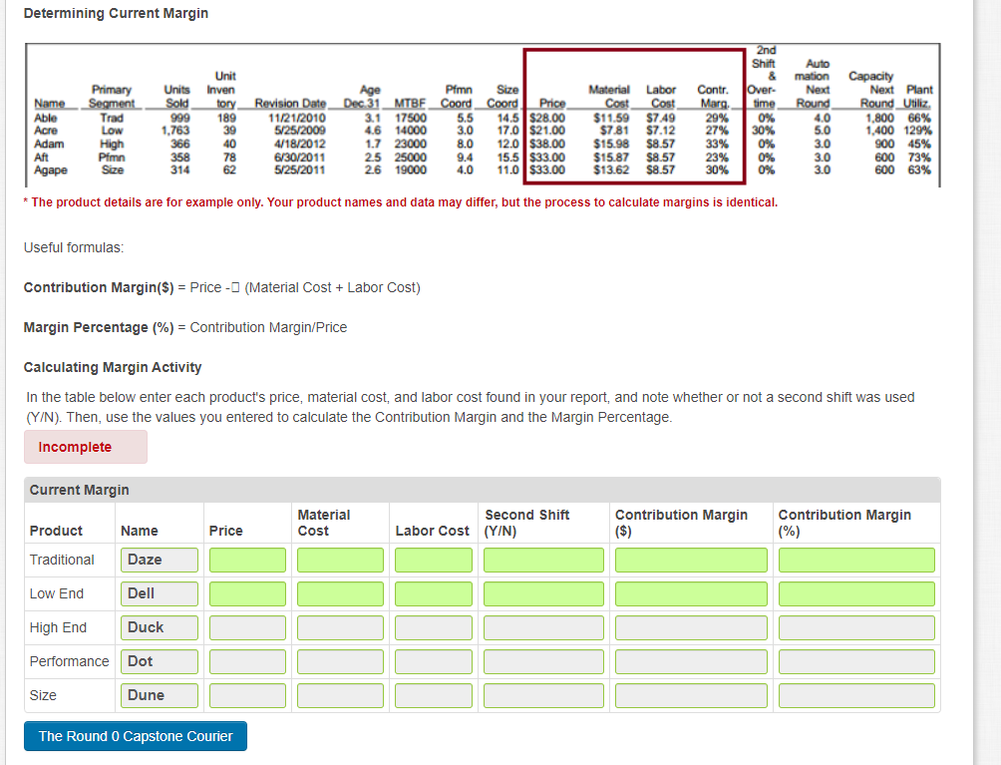The image size is (1001, 765).
Task: Click the Price field for Dell
Action: [246, 593]
